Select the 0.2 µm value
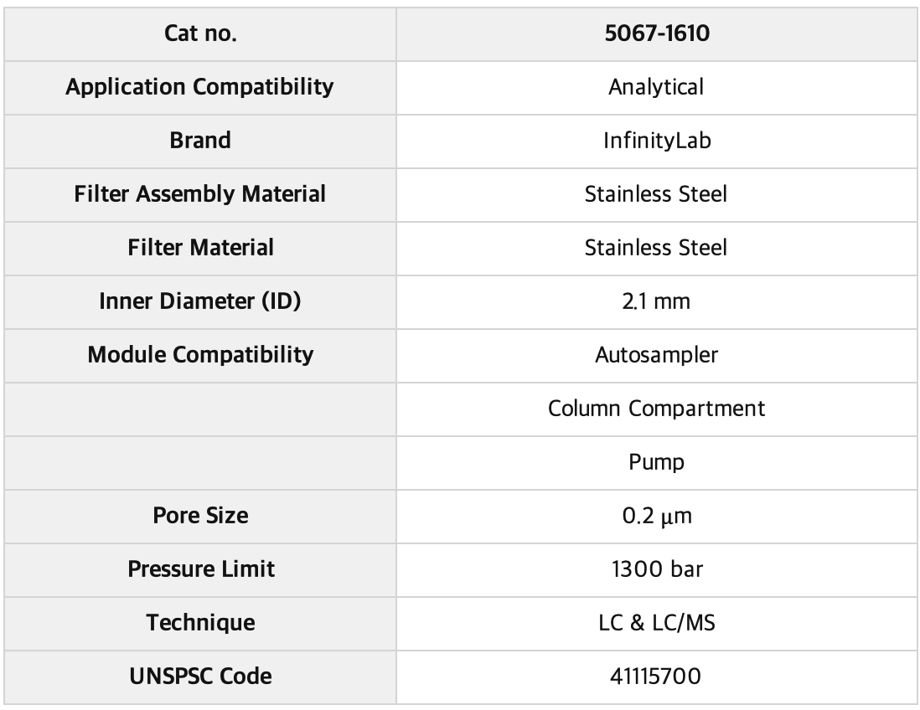 coord(657,516)
